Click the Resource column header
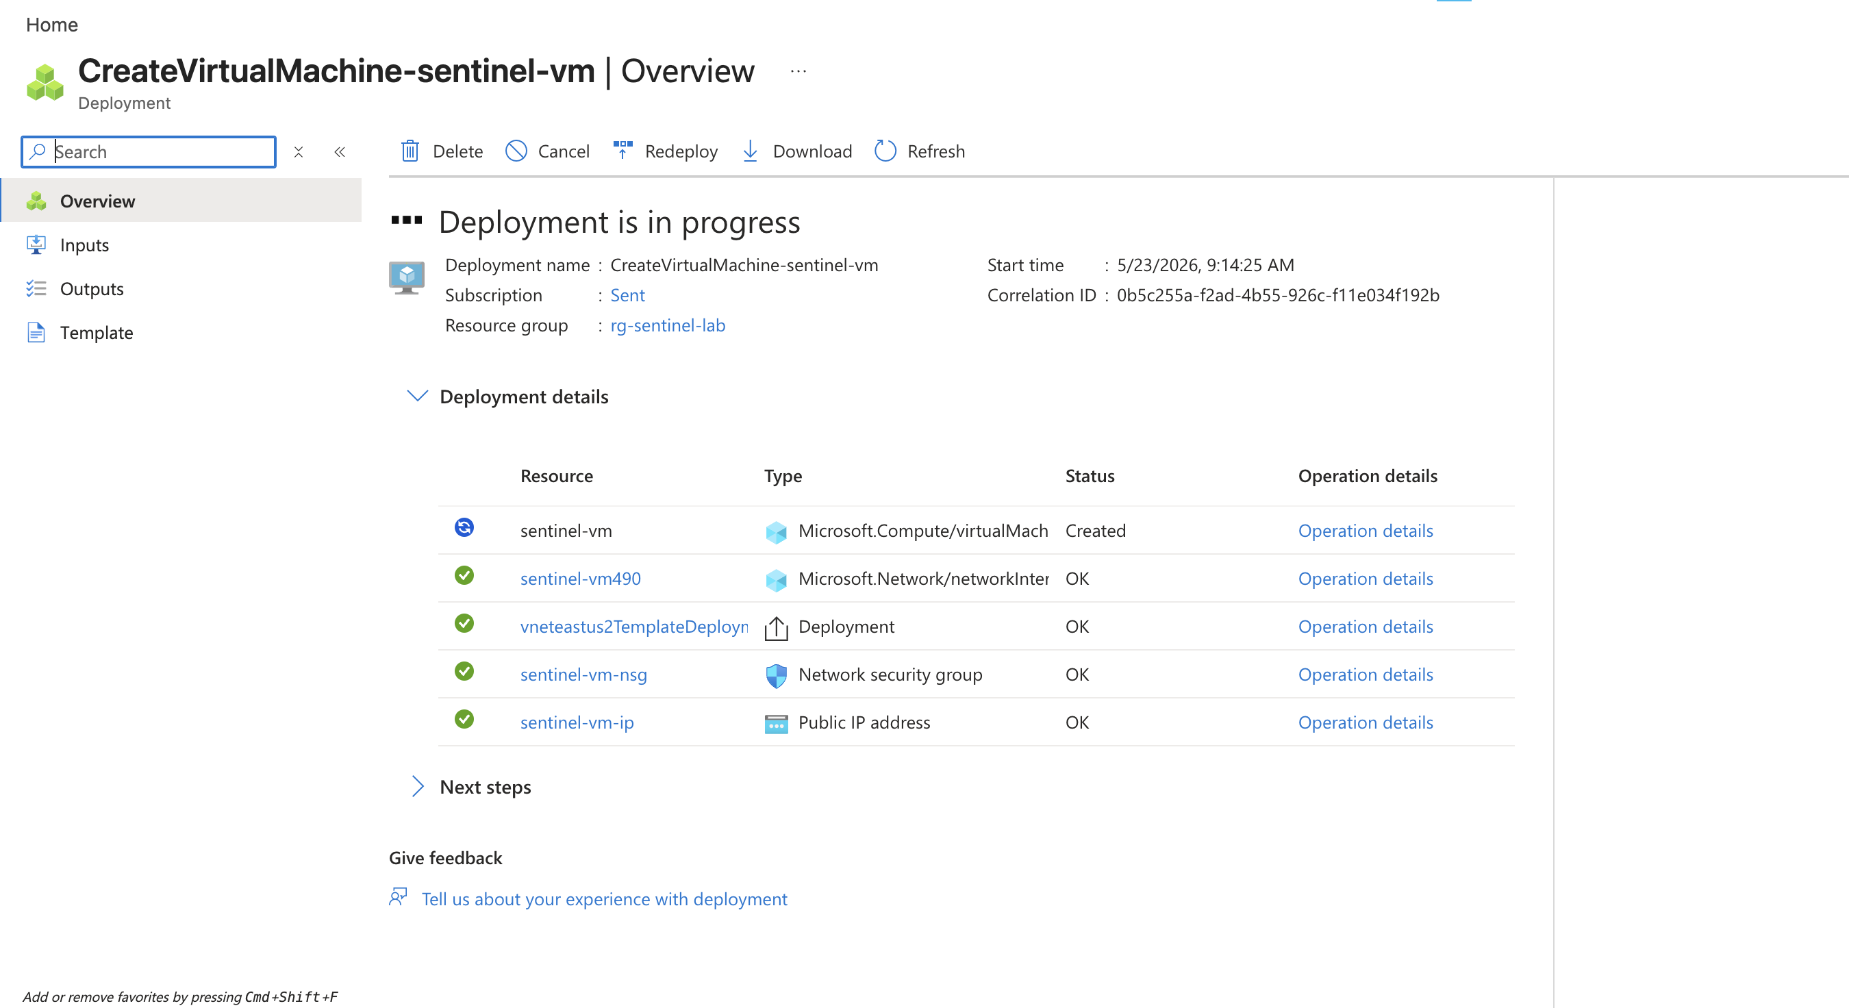The height and width of the screenshot is (1008, 1849). [x=556, y=476]
